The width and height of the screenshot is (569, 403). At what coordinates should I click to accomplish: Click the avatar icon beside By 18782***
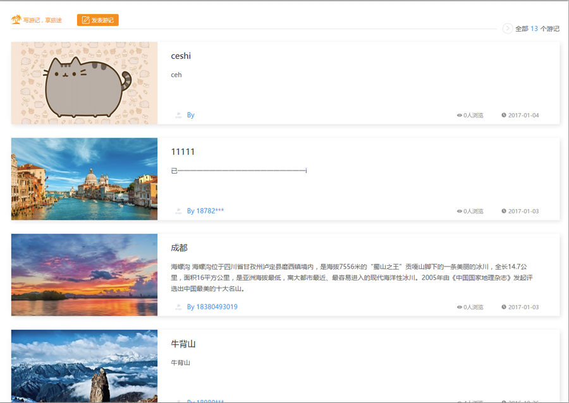tap(178, 211)
